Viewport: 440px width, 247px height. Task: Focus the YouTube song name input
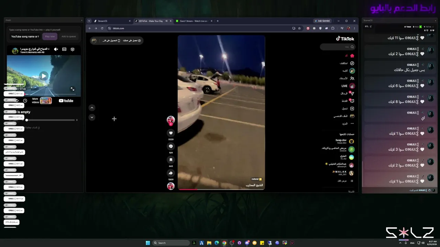(25, 36)
